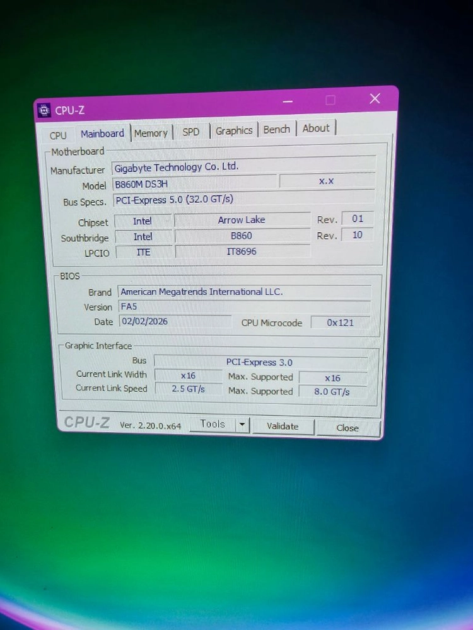Click the Manufacturer label

pyautogui.click(x=77, y=170)
